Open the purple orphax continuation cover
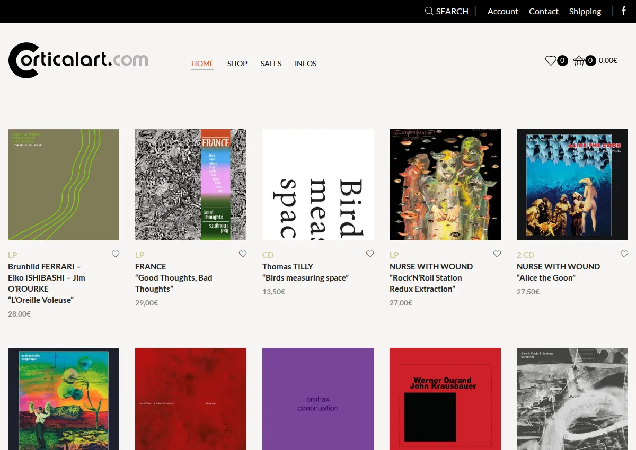The image size is (636, 450). click(318, 399)
